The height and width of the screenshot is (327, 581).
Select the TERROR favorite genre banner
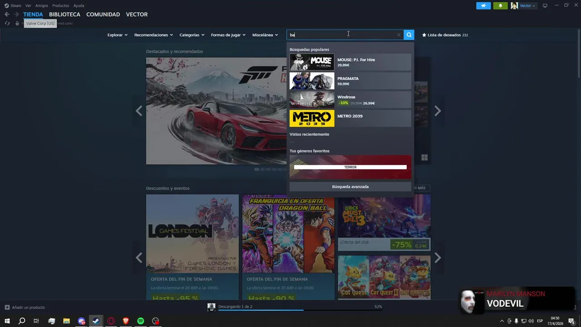pos(350,167)
